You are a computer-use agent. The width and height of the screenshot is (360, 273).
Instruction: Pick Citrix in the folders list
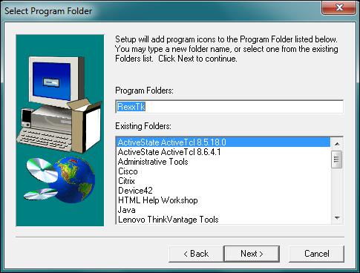pyautogui.click(x=223, y=181)
